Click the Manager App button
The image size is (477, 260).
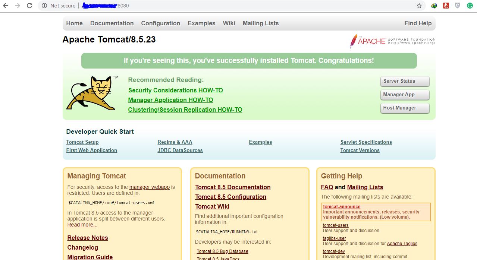click(x=405, y=95)
